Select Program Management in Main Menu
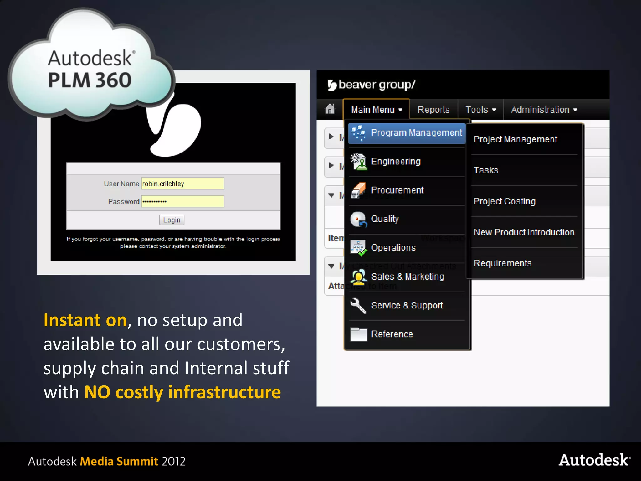 coord(407,133)
